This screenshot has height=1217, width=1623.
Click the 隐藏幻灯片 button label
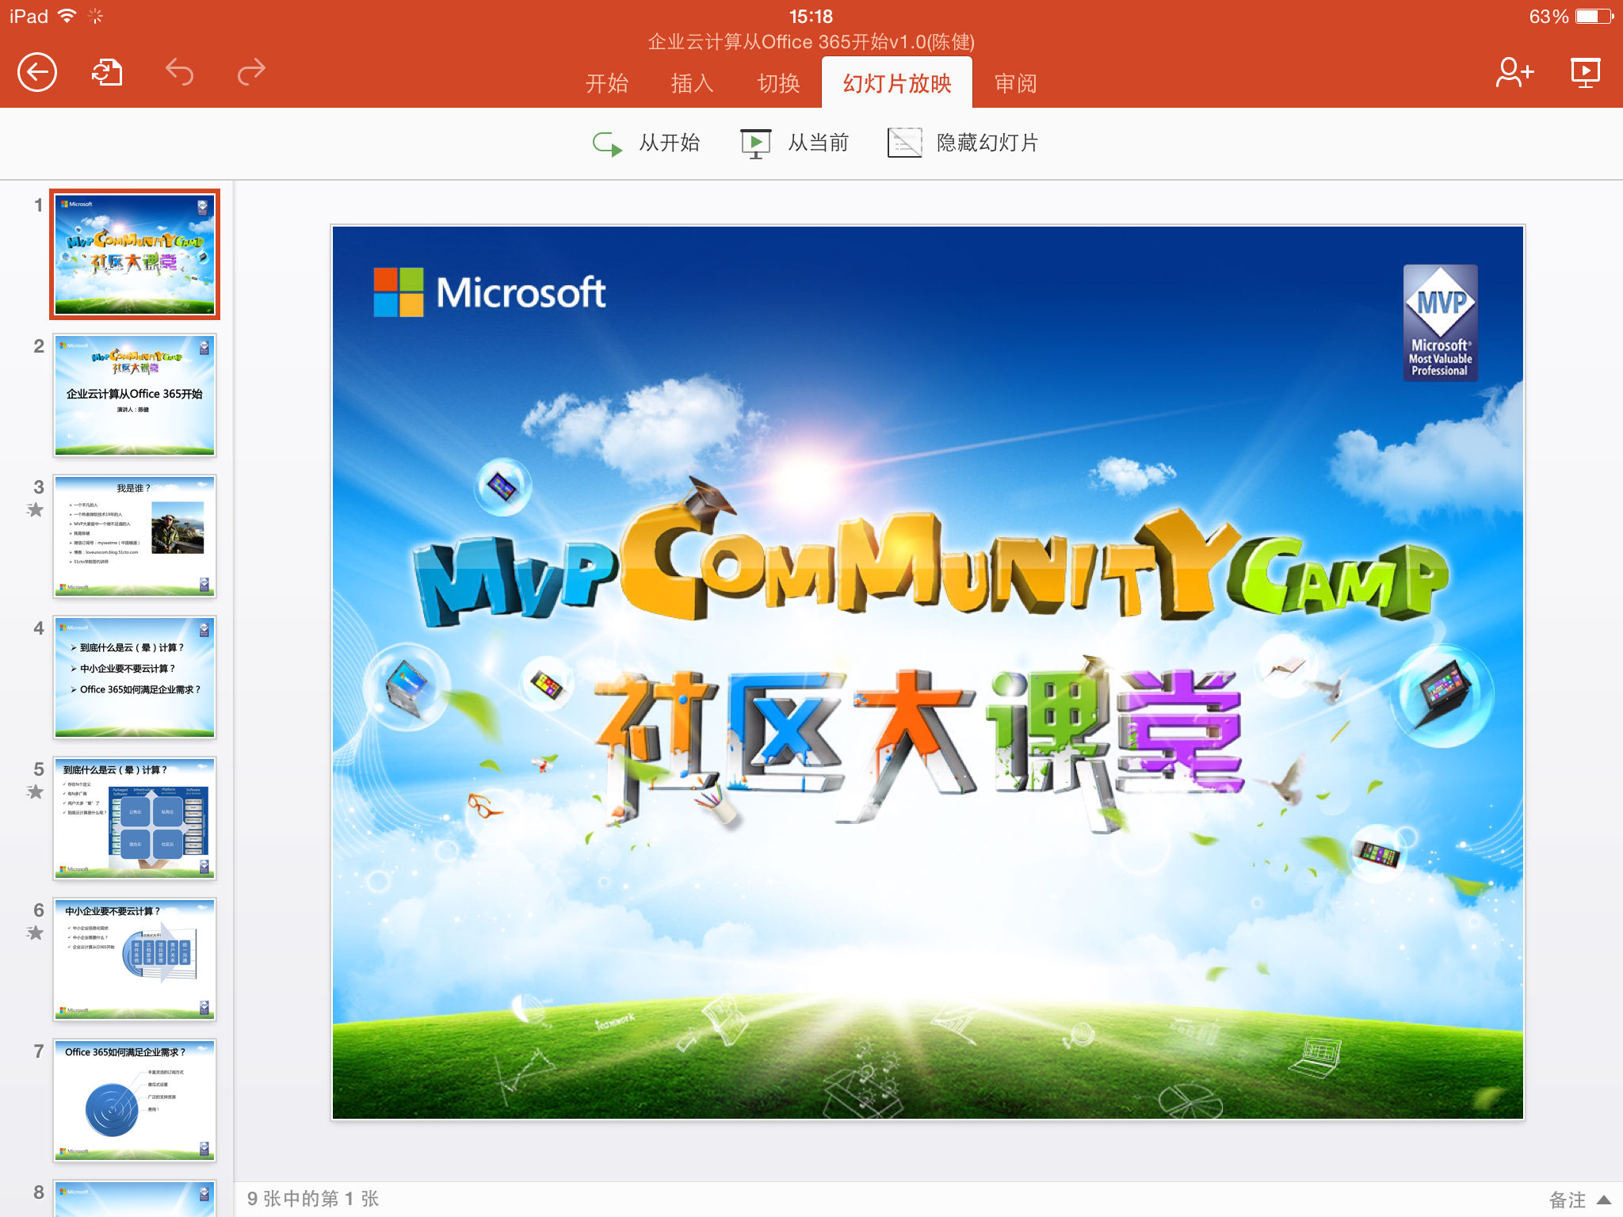987,143
